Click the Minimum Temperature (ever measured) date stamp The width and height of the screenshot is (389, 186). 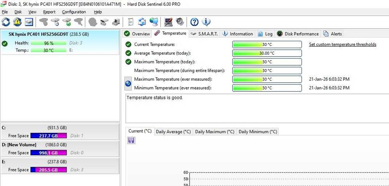tap(329, 88)
